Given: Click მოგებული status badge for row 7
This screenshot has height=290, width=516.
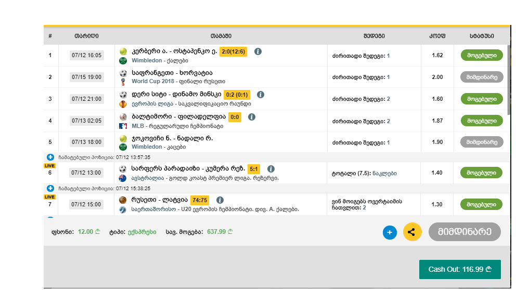Looking at the screenshot, I should pos(481,204).
